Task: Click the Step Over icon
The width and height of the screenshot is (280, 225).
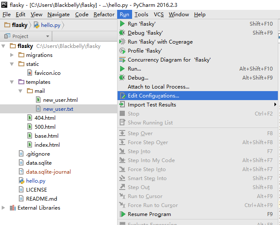Action: tap(122, 133)
